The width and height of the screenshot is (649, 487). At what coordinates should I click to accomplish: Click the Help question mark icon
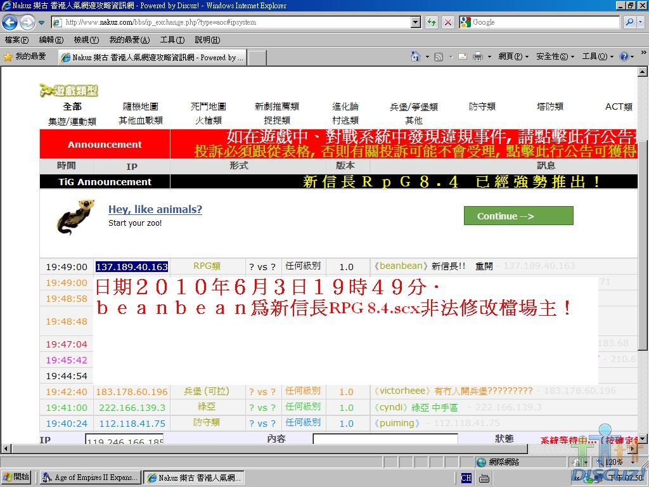[624, 56]
